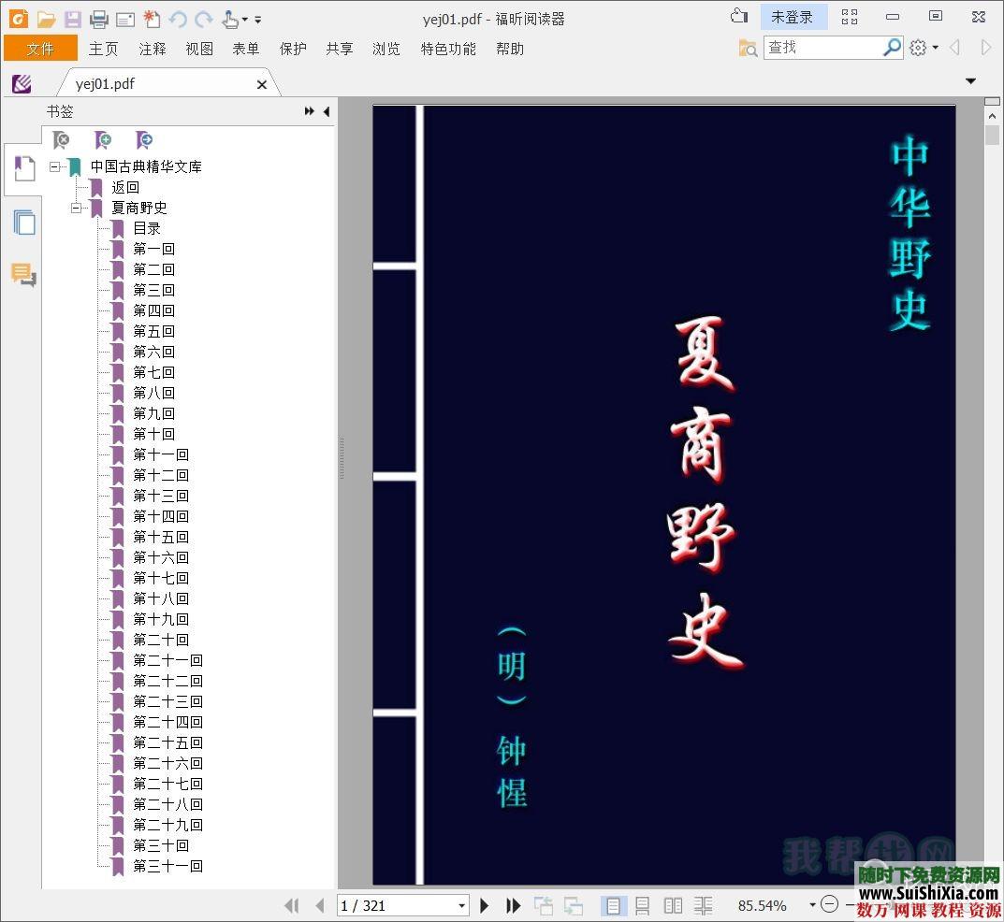Click the Print icon in quick toolbar
This screenshot has width=1004, height=922.
[x=99, y=19]
